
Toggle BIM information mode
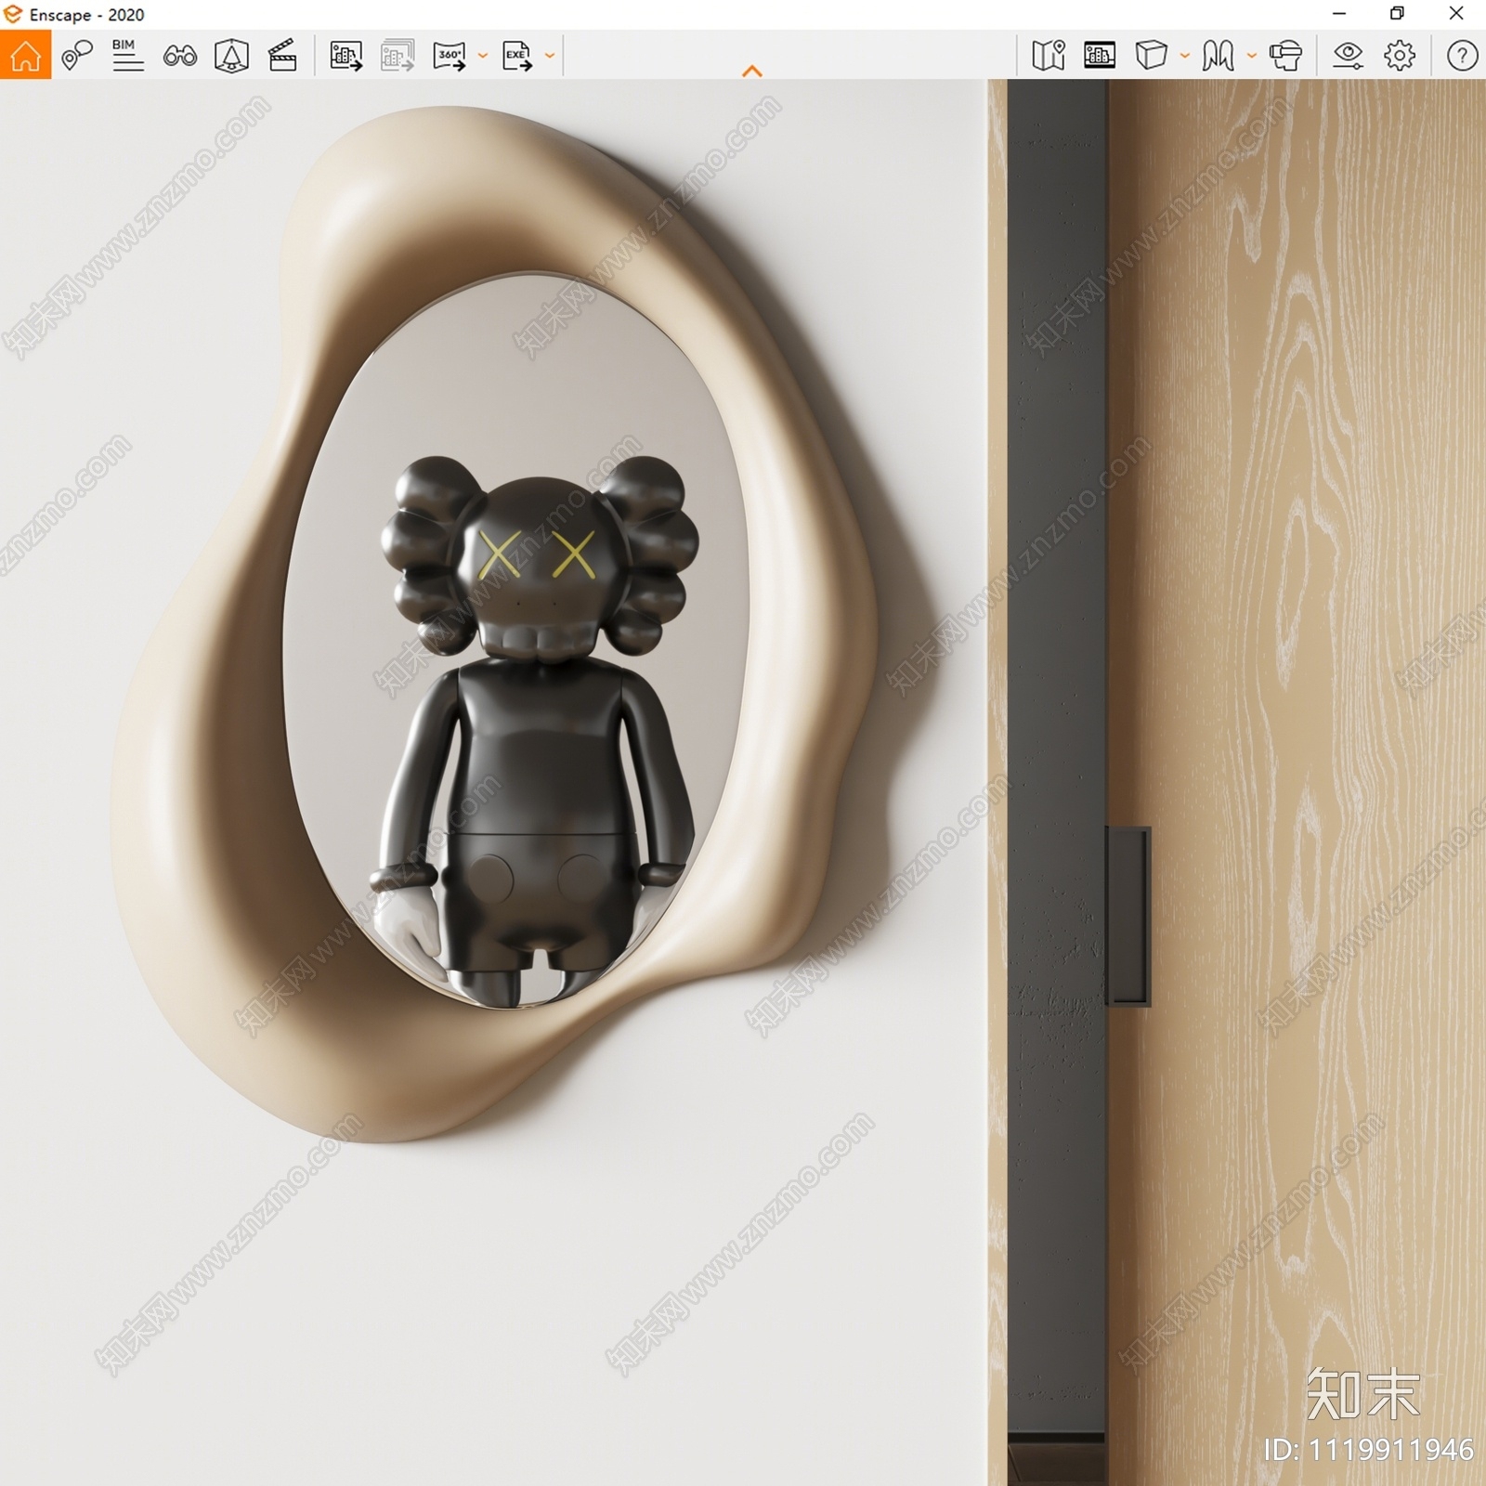pyautogui.click(x=128, y=56)
